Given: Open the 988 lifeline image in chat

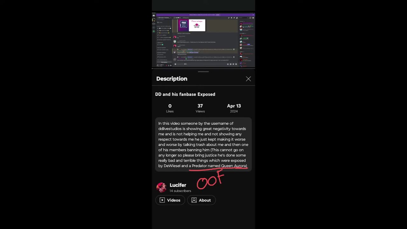Looking at the screenshot, I should pyautogui.click(x=183, y=25).
